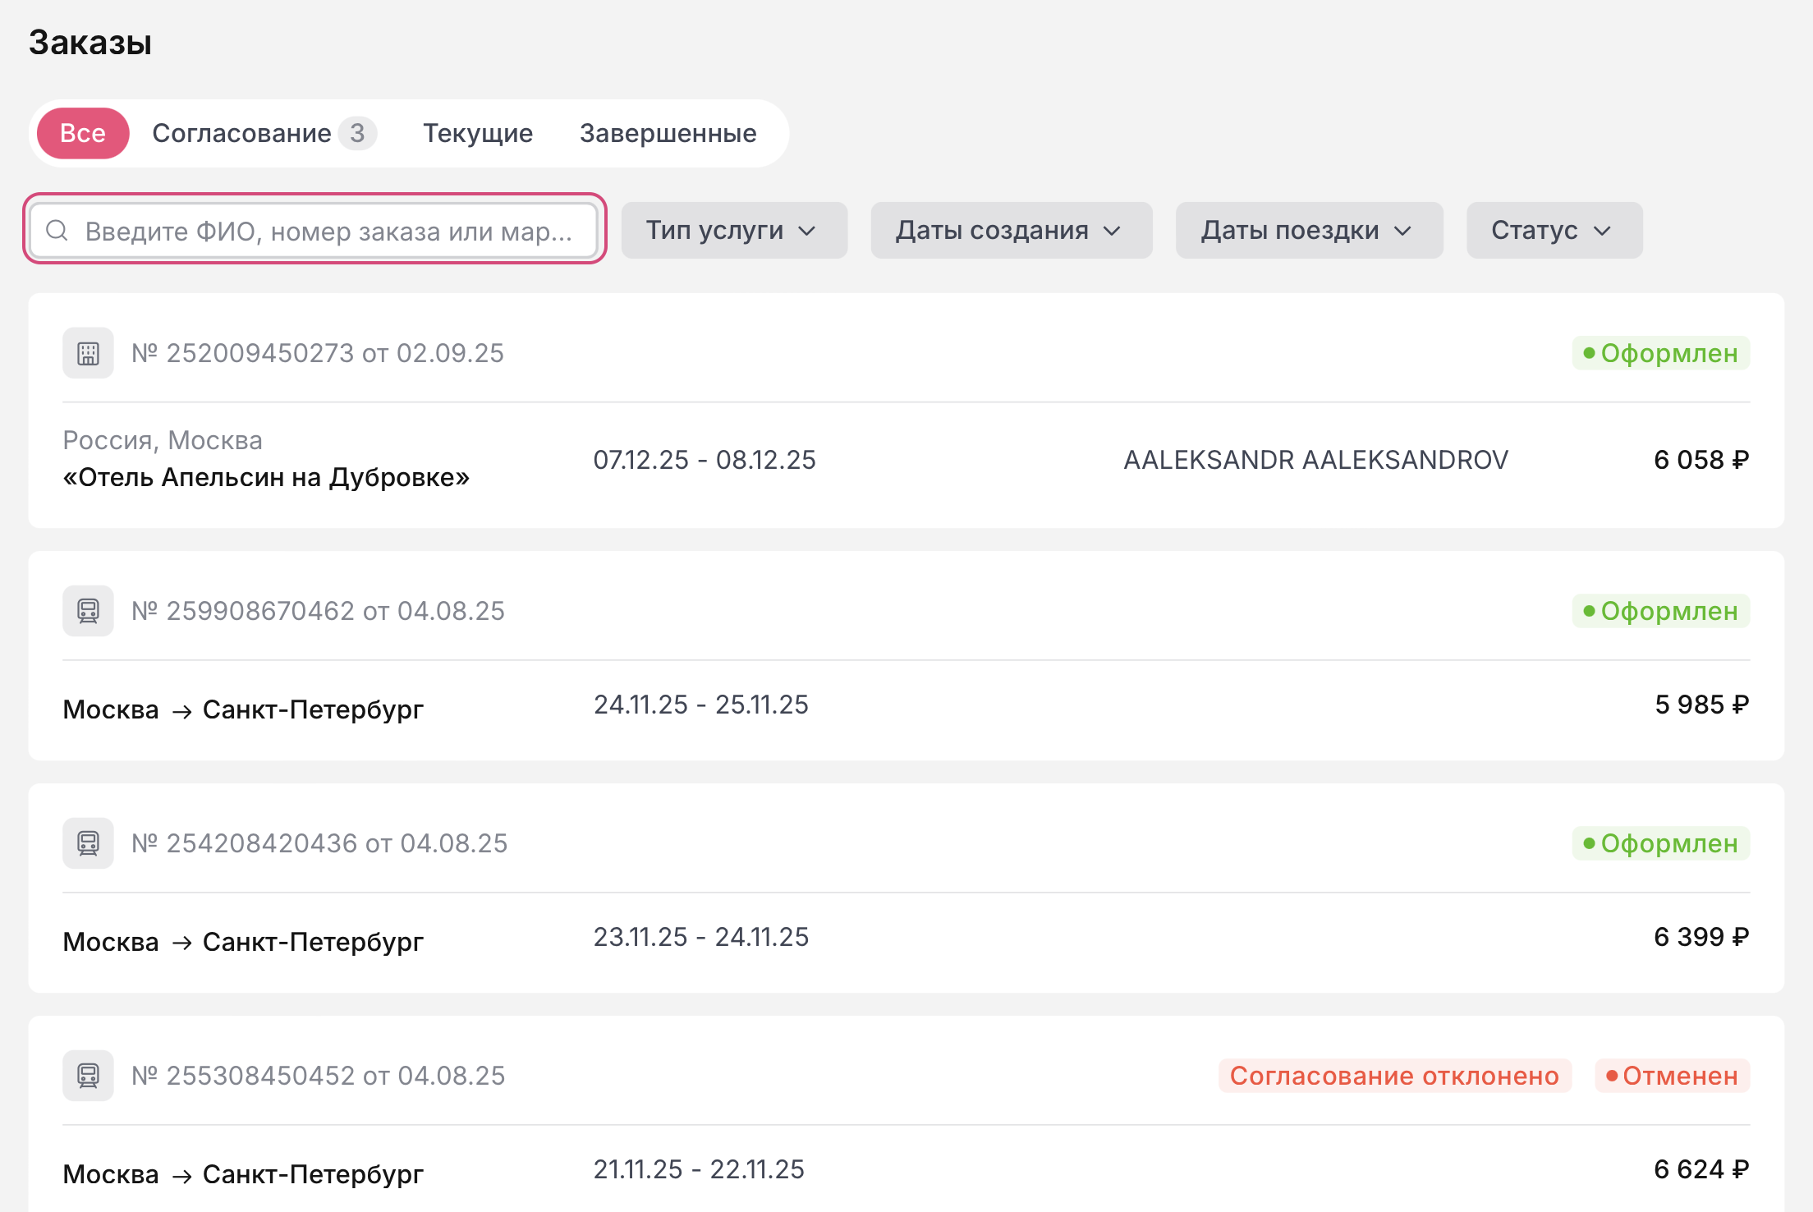Viewport: 1813px width, 1212px height.
Task: Click the Согласование counter badge 3
Action: pyautogui.click(x=357, y=133)
